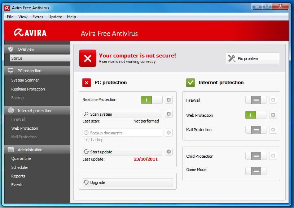Select Quarantine in the sidebar
The image size is (294, 208).
click(21, 158)
